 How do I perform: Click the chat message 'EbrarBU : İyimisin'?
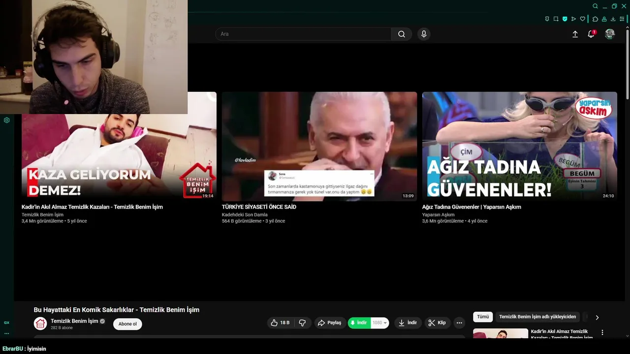[24, 349]
